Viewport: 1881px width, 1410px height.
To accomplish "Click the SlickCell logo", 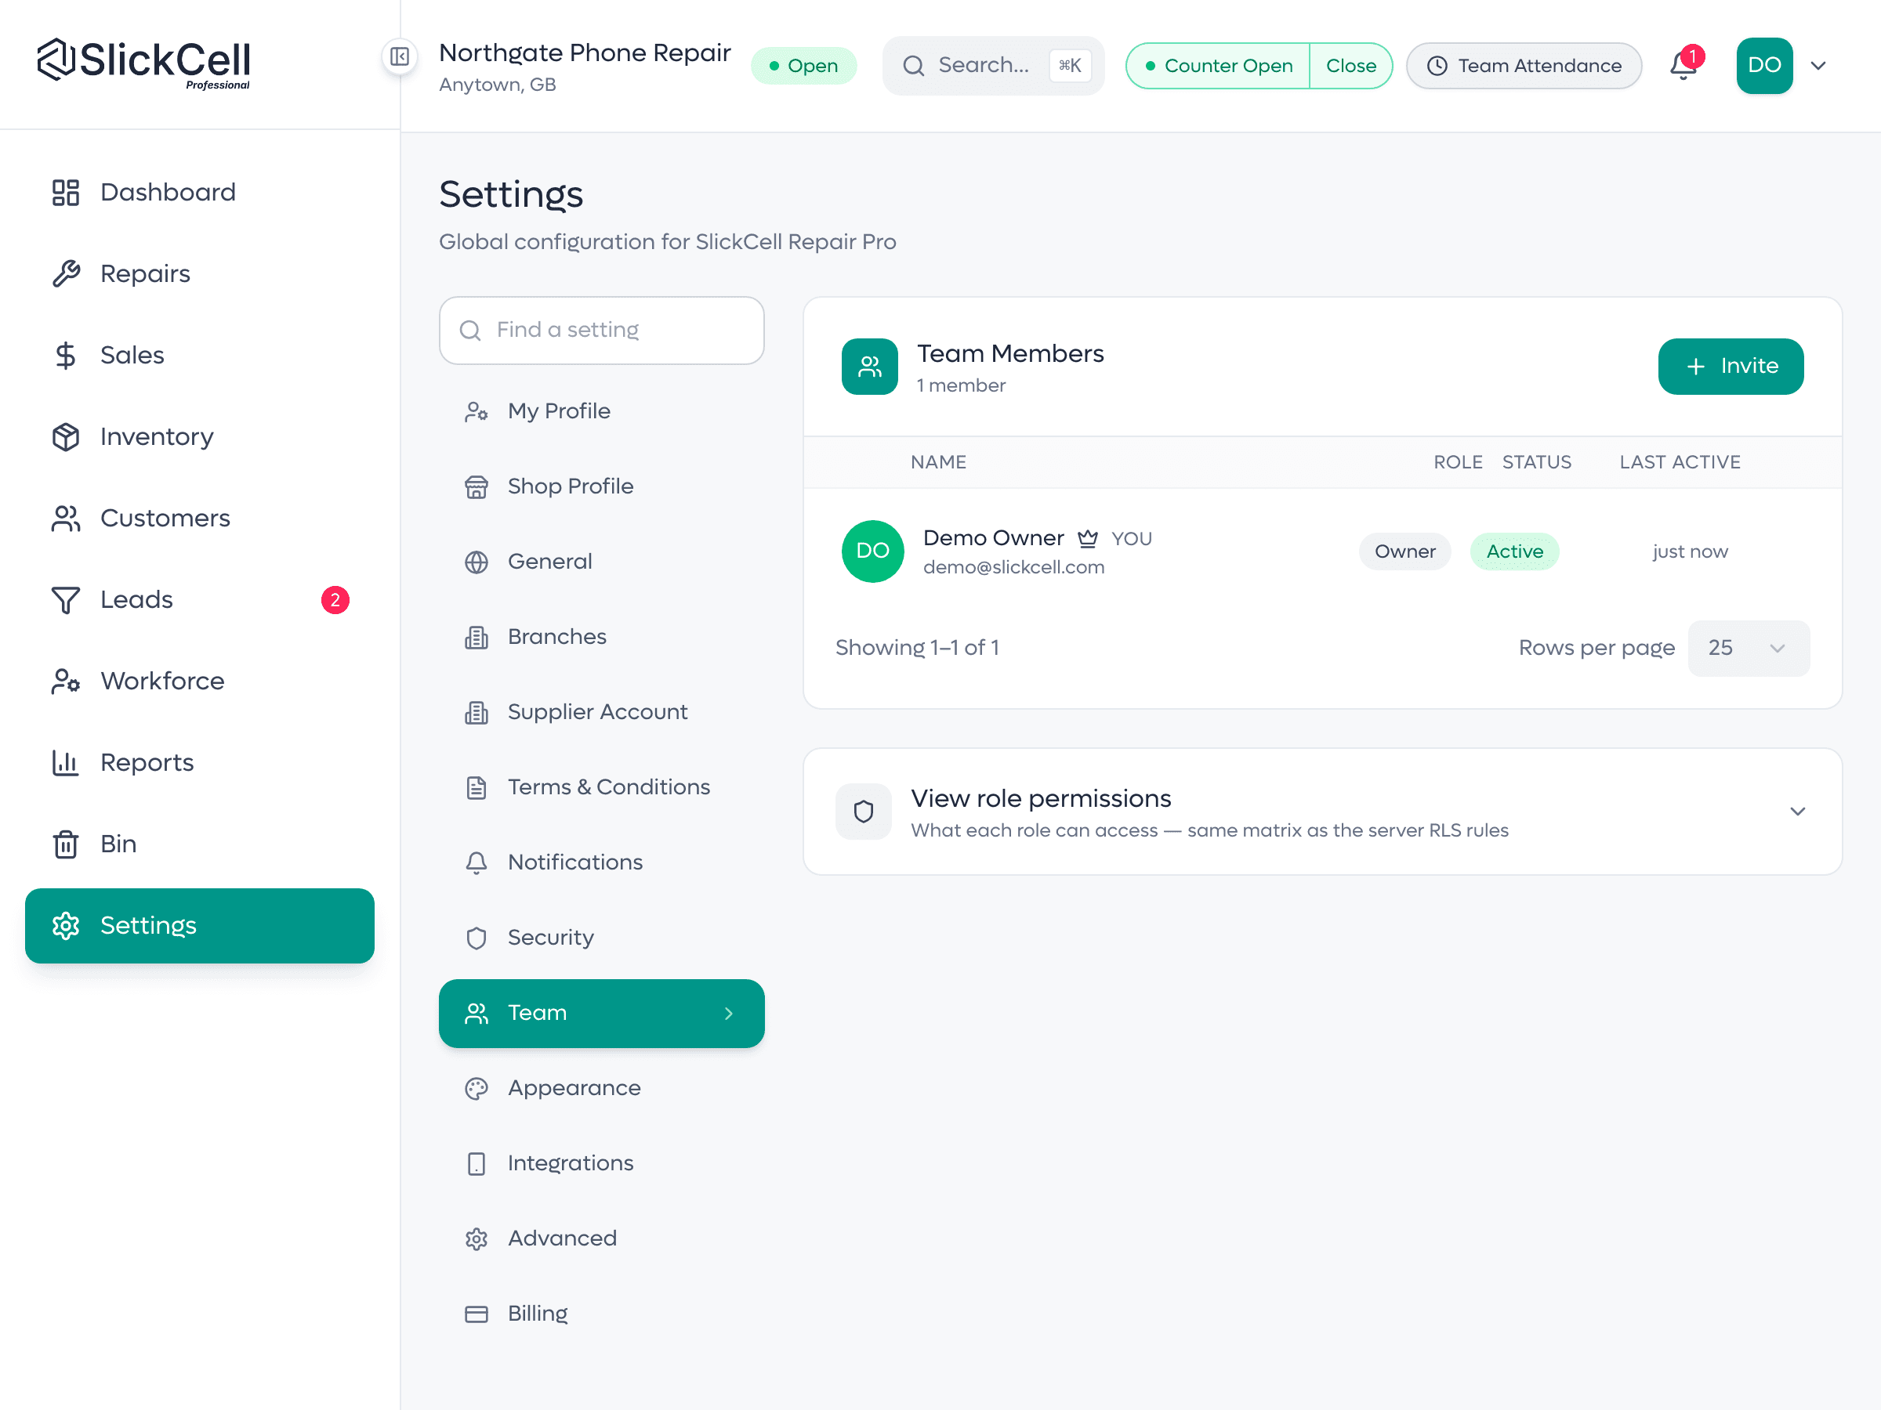I will (x=143, y=63).
